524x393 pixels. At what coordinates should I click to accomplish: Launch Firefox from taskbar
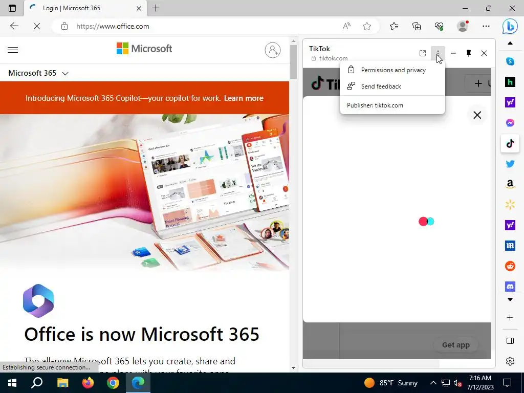click(x=88, y=383)
